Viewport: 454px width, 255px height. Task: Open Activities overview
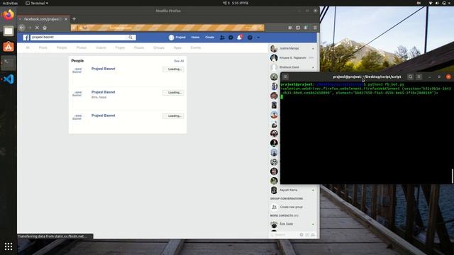(10, 3)
